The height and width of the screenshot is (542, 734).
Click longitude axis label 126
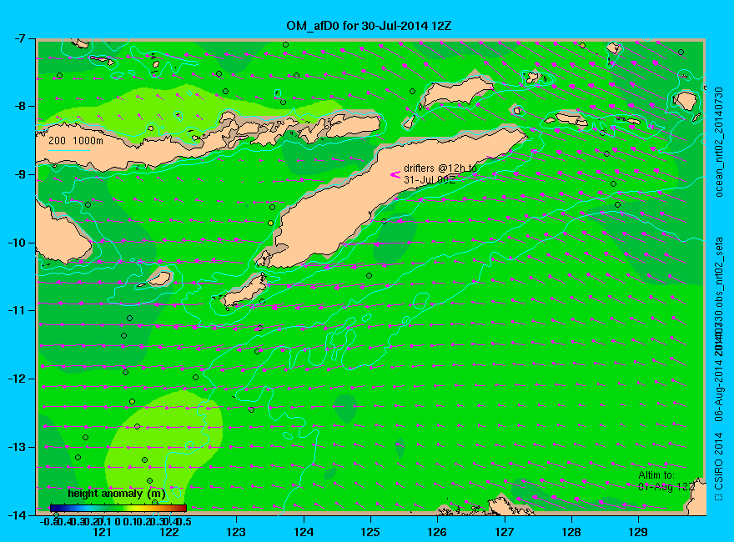coord(438,532)
